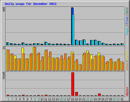This screenshot has height=102, width=130.
Task: Click the blue Files legend label
Action: coord(127,20)
